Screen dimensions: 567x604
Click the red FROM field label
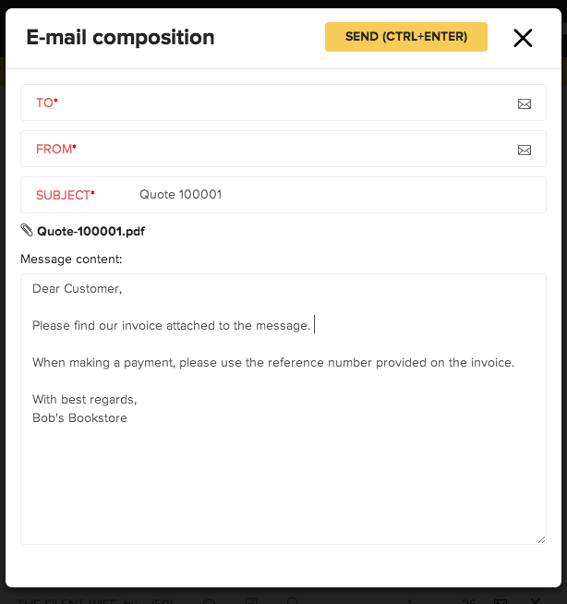tap(55, 150)
